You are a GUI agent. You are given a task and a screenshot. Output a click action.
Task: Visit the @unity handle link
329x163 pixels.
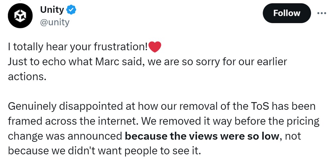54,22
